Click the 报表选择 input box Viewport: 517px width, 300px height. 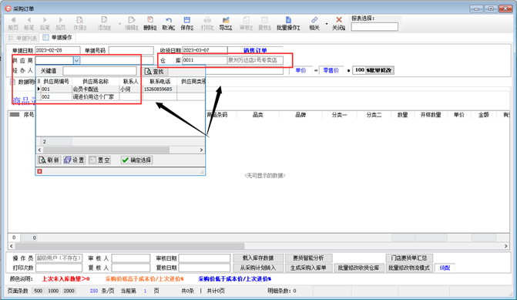tap(374, 27)
